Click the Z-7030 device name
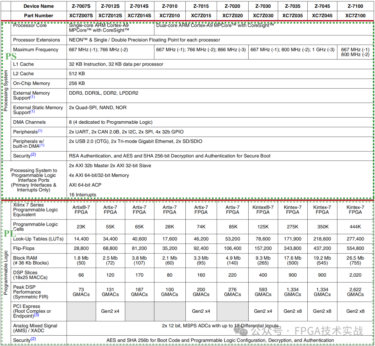The image size is (375, 346). pyautogui.click(x=263, y=6)
